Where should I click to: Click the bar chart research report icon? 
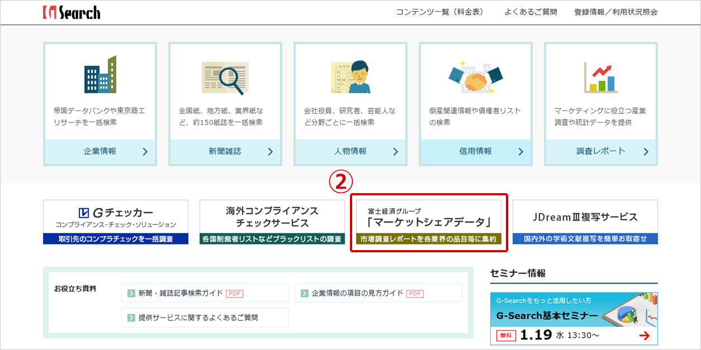coord(600,77)
